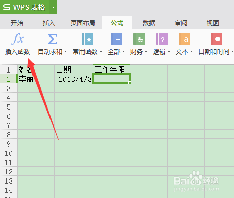This screenshot has height=198, width=234.
Task: Select row header 2
Action: click(8, 79)
